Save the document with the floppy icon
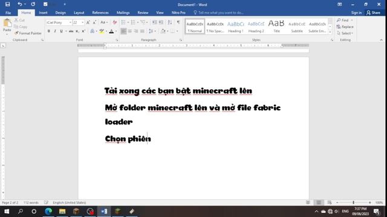This screenshot has height=217, width=387. (7, 4)
